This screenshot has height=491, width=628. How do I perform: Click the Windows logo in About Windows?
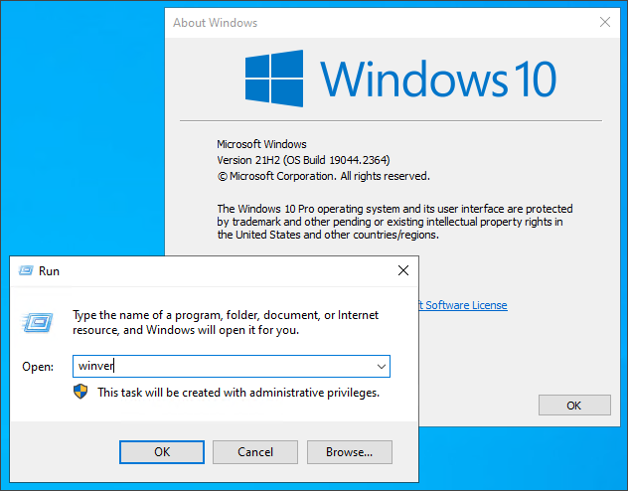point(274,79)
